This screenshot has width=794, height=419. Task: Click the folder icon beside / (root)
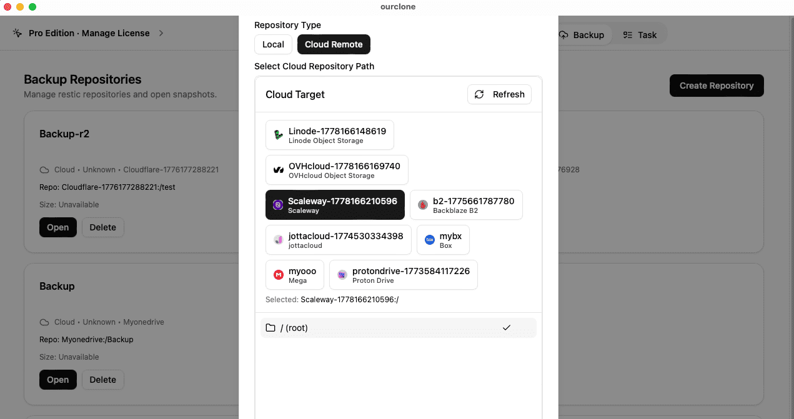click(270, 328)
